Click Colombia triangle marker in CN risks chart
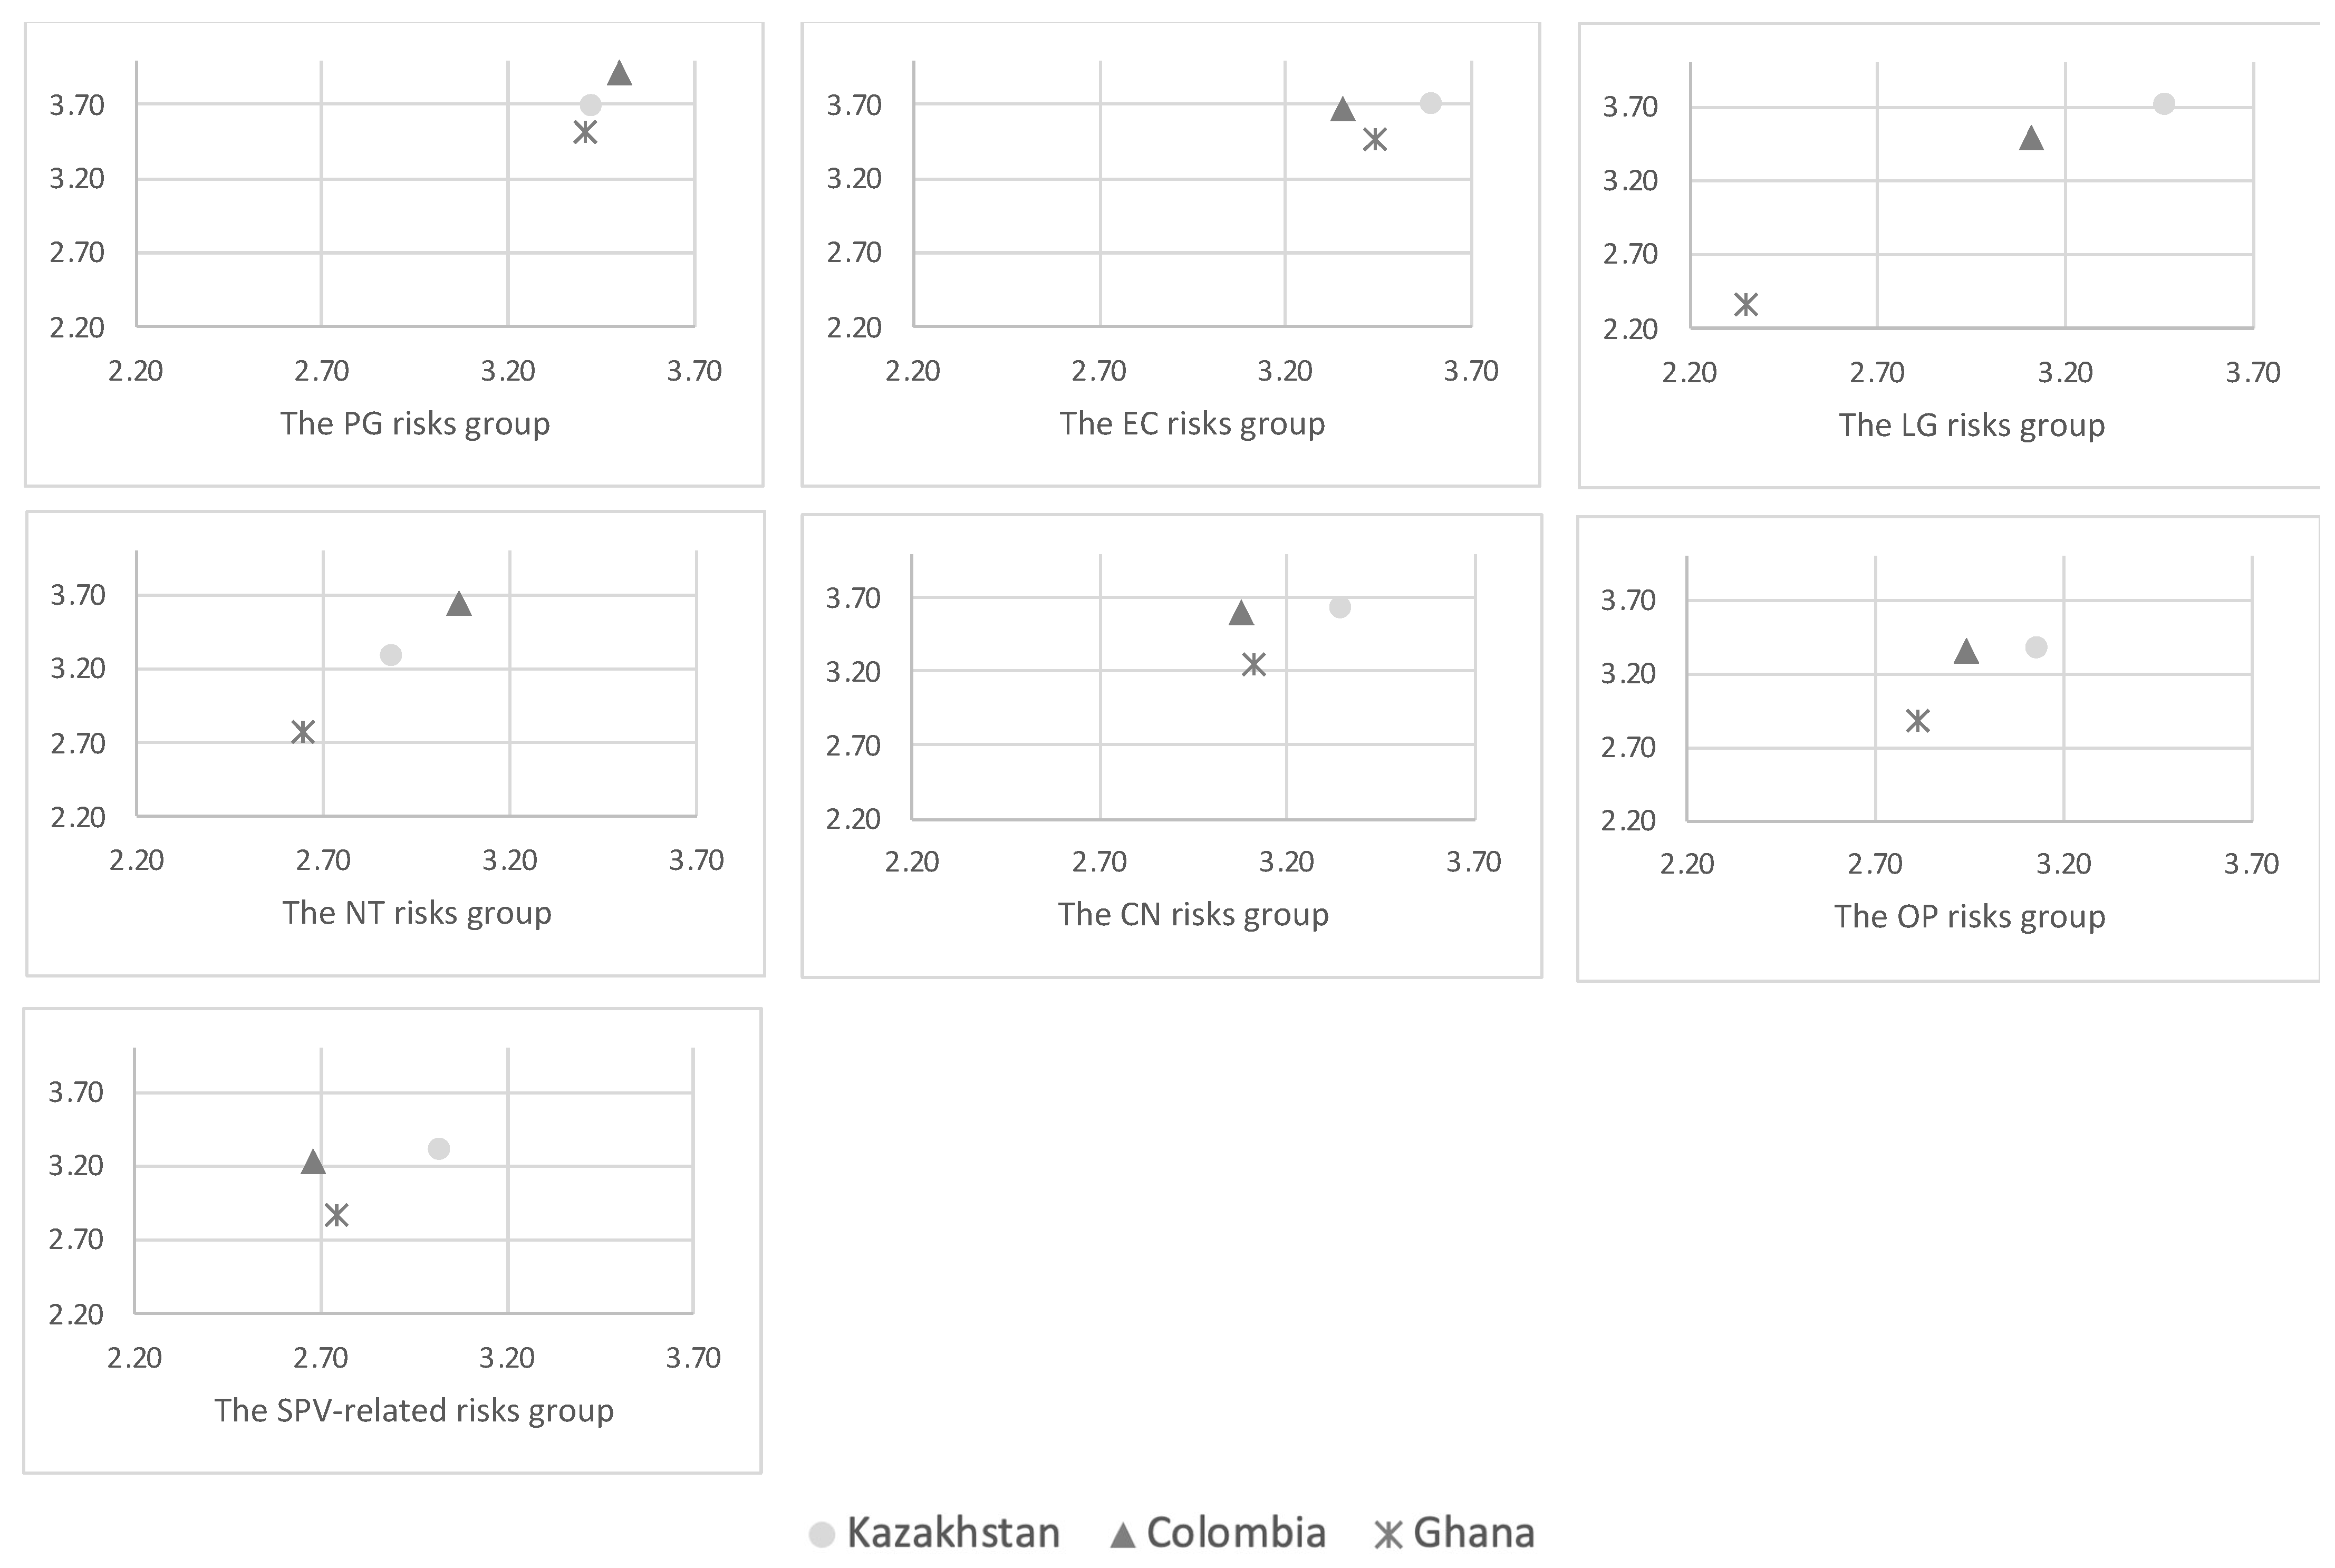Viewport: 2335px width, 1568px height. 1241,613
